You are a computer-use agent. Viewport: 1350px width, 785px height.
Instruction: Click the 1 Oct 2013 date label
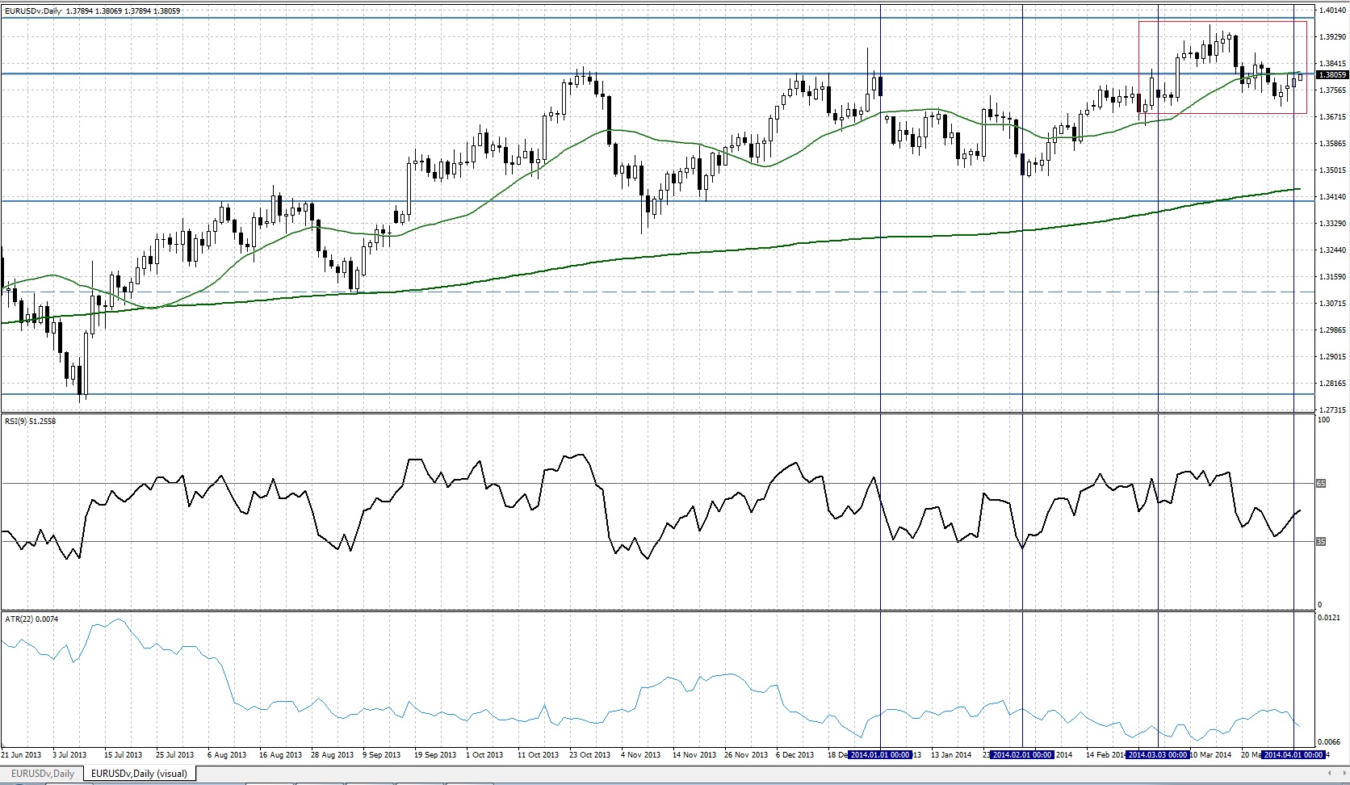[486, 755]
